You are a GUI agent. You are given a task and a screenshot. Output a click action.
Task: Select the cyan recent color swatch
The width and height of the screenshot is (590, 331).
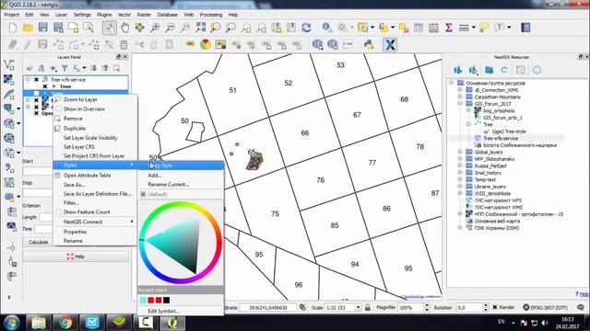click(x=143, y=300)
